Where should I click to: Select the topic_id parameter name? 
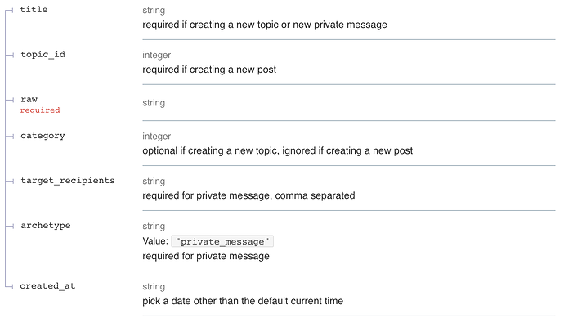pos(43,54)
